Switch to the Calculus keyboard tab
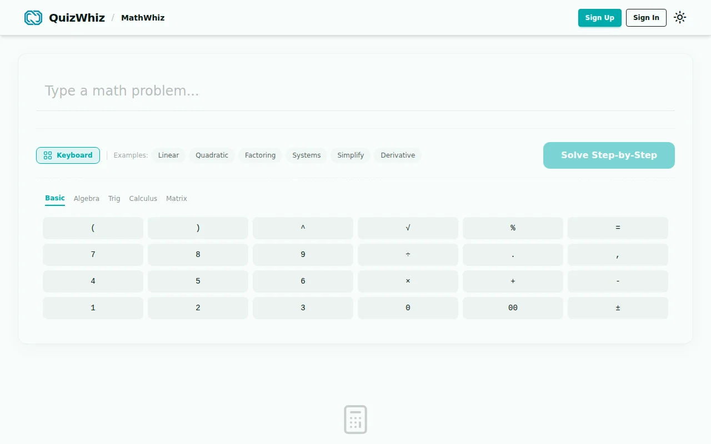The width and height of the screenshot is (711, 444). pos(143,199)
